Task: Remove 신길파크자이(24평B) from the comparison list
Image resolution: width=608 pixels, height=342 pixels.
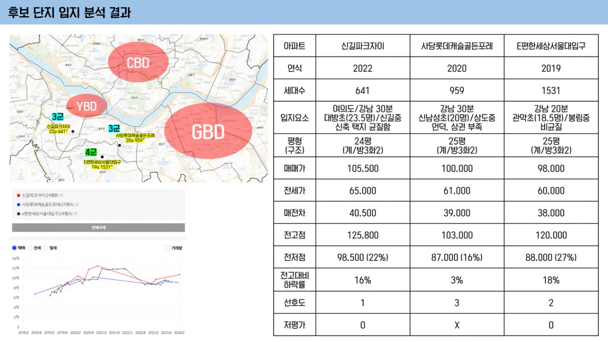Action: click(61, 195)
